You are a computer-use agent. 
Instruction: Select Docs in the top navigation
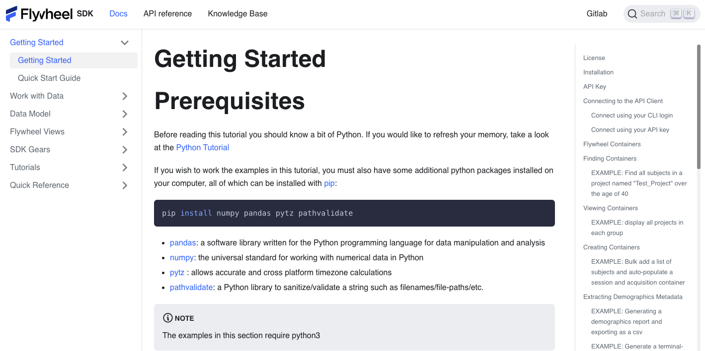[118, 13]
